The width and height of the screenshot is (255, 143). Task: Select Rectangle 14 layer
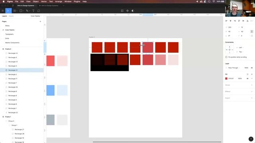pos(22,53)
